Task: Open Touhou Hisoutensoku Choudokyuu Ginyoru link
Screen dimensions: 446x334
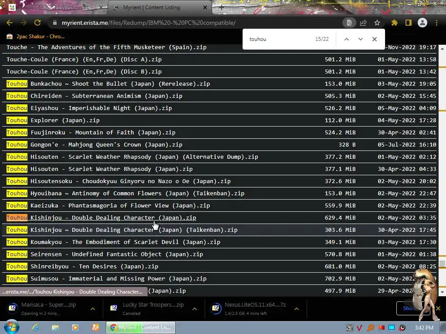Action: 118,181
